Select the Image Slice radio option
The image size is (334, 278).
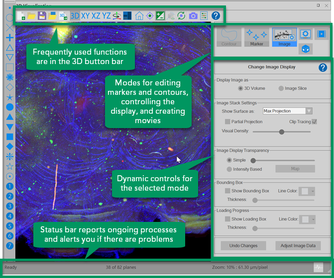[x=282, y=88]
